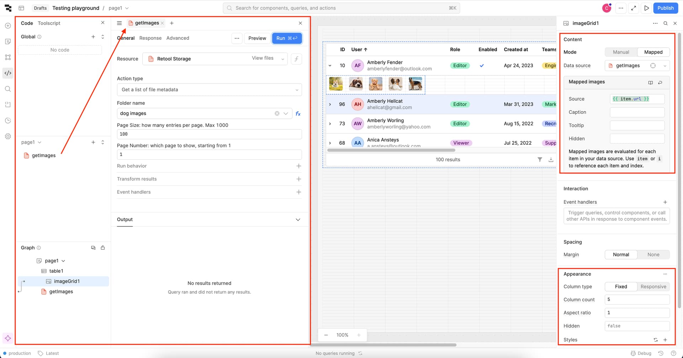Switch to the Response tab
The height and width of the screenshot is (358, 683).
click(x=150, y=38)
